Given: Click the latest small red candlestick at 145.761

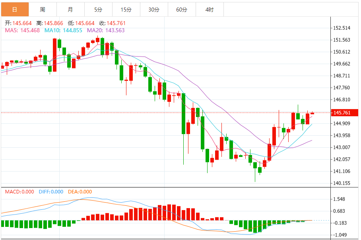Looking at the screenshot, I should pyautogui.click(x=312, y=113).
